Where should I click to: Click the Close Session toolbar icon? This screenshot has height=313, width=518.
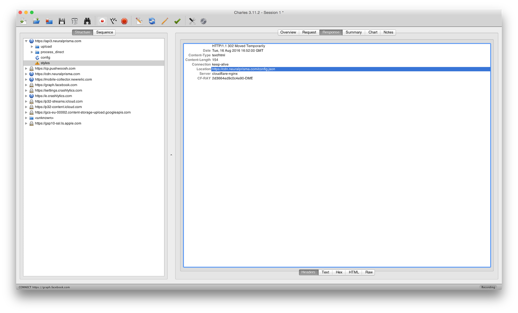(49, 21)
